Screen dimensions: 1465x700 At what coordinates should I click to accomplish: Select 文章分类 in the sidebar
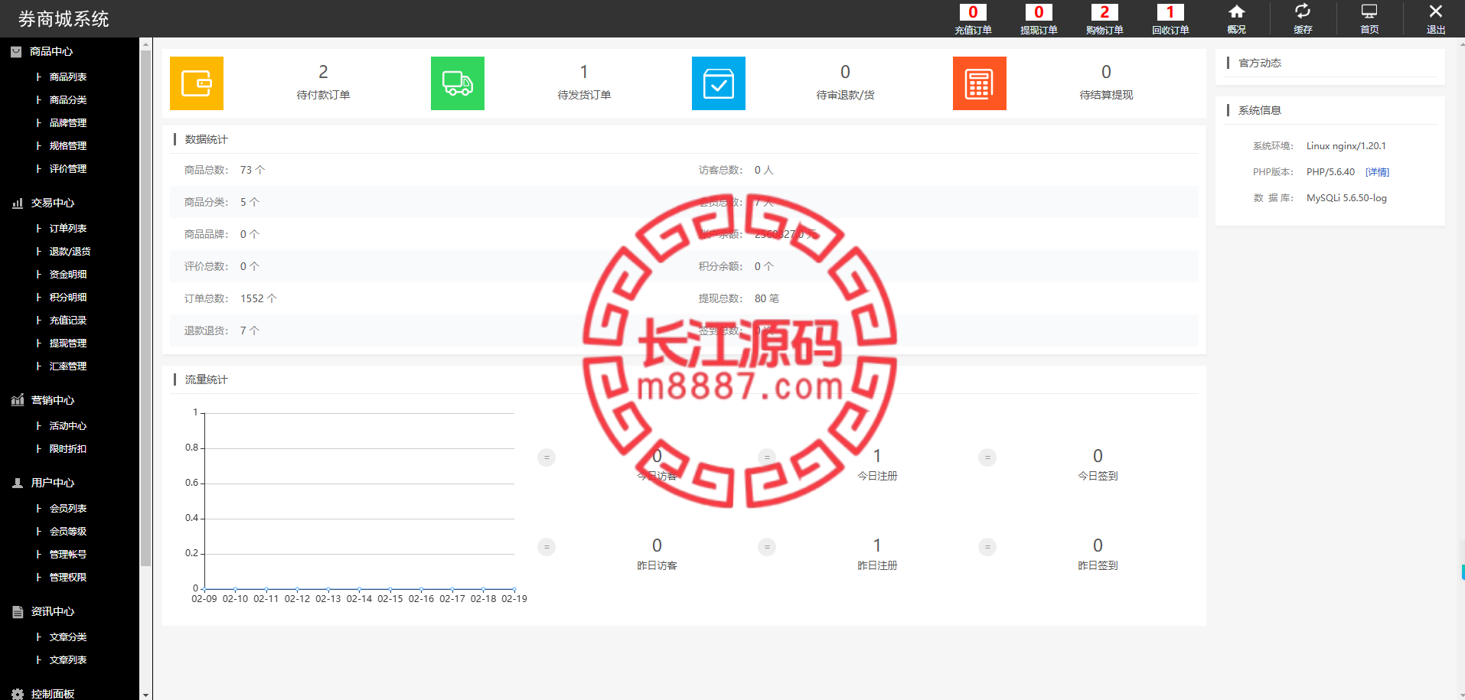coord(68,637)
